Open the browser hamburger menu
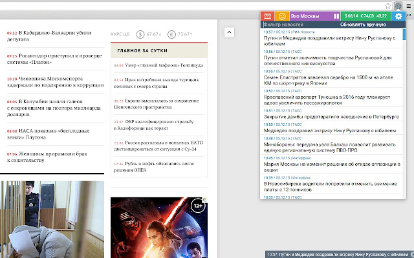Screen dimensions: 414x258 [x=409, y=6]
